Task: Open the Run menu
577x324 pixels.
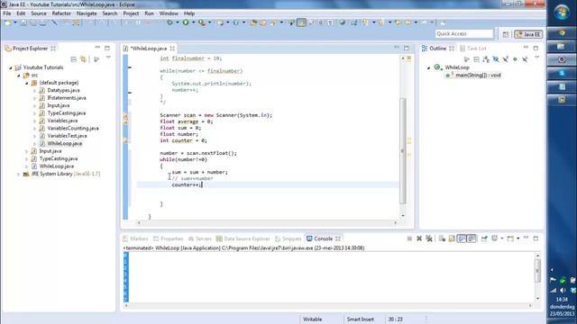Action: click(x=149, y=13)
